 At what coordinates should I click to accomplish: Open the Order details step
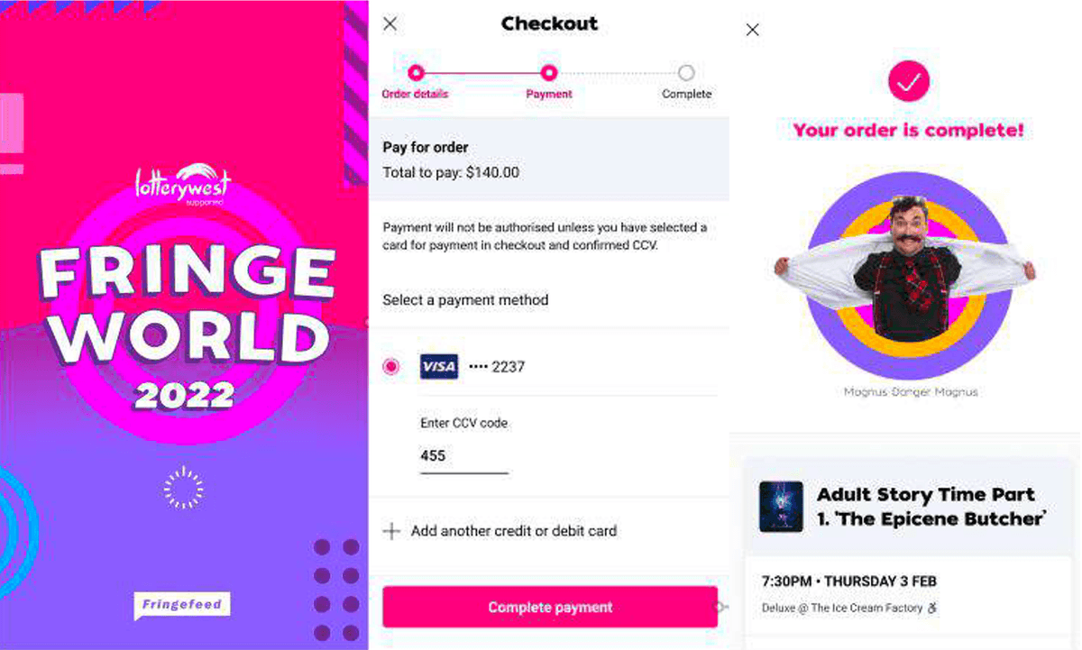point(414,93)
